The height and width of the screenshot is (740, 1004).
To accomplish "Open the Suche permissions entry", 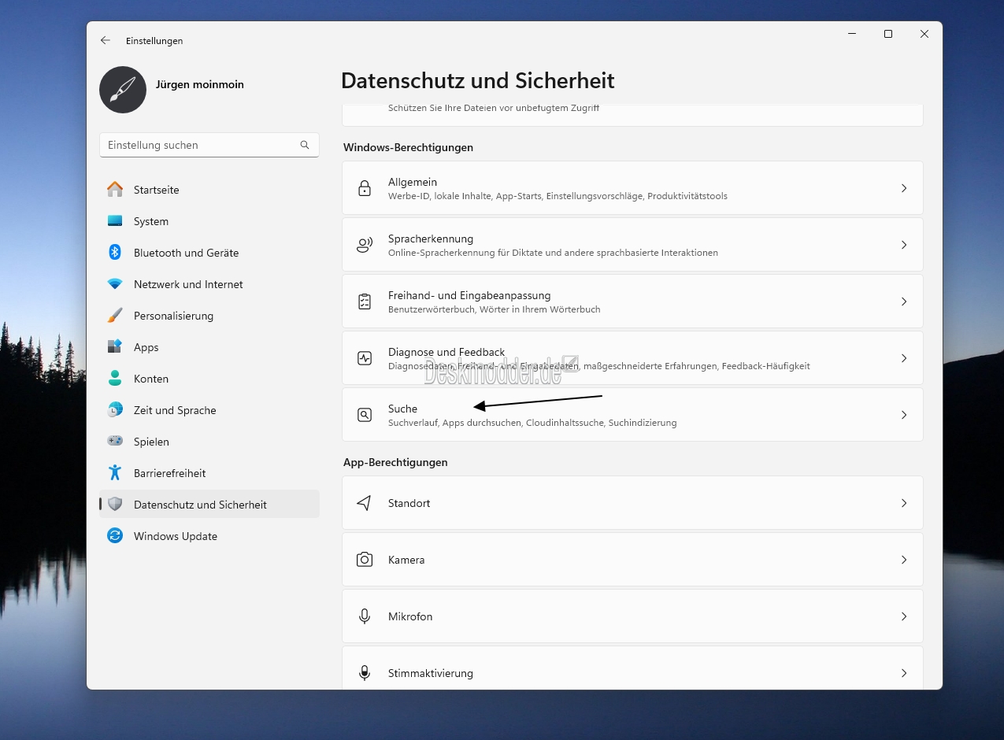I will tap(632, 415).
